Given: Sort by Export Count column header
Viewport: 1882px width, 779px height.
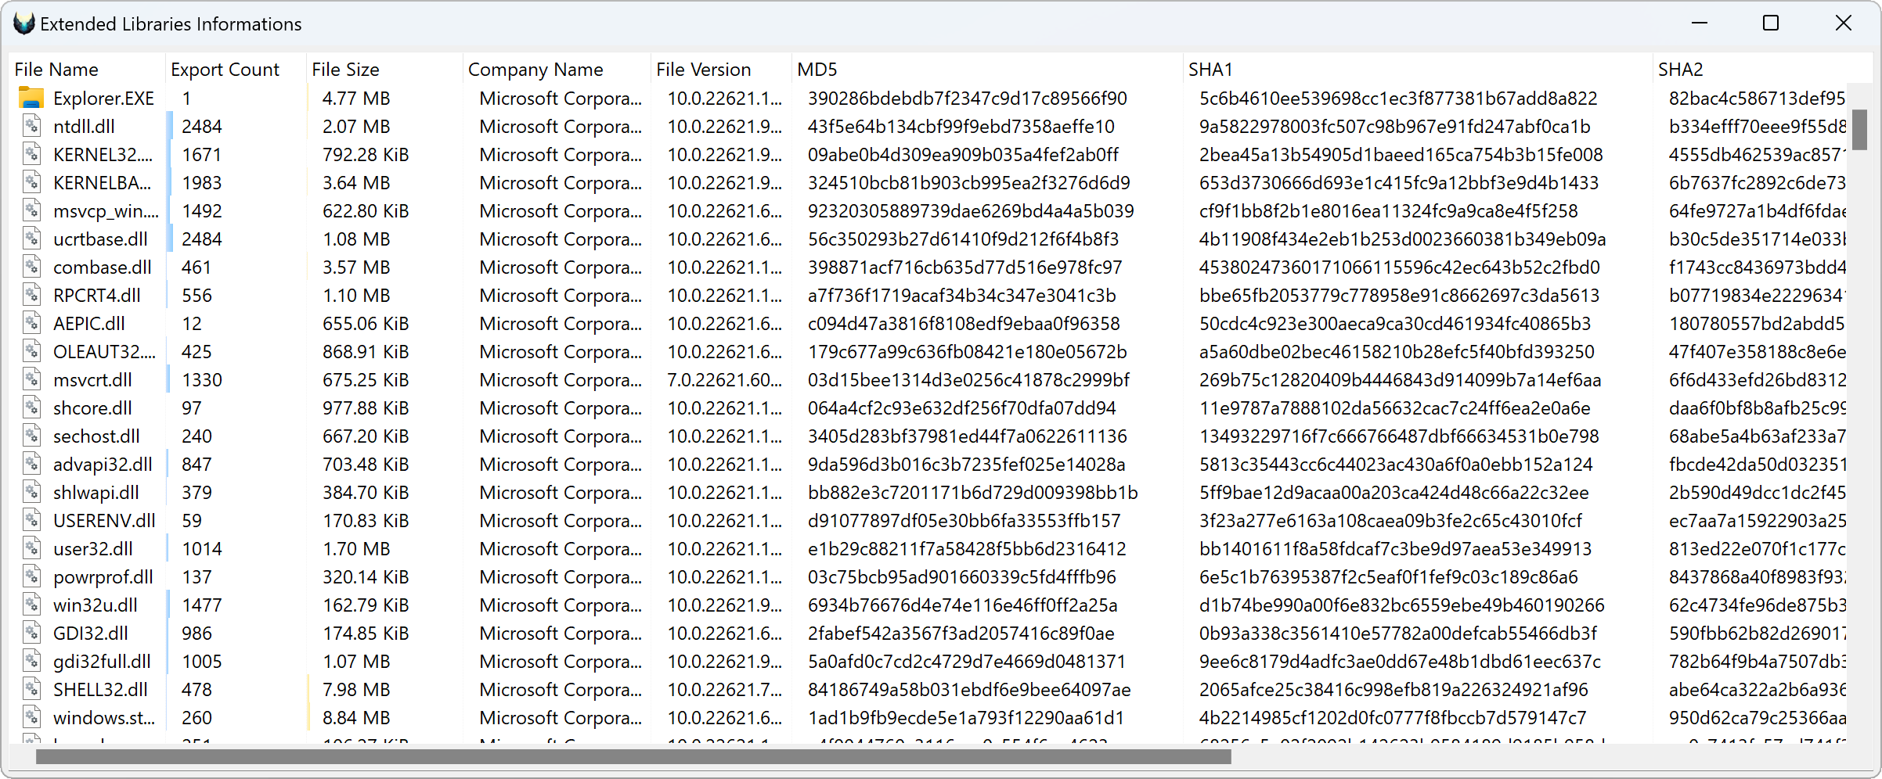Looking at the screenshot, I should pyautogui.click(x=236, y=69).
